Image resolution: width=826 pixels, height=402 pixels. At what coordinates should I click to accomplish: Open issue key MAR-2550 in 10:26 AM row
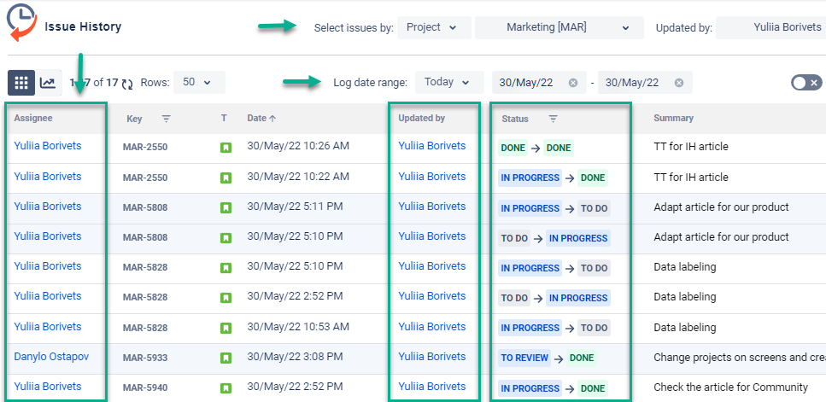point(145,148)
